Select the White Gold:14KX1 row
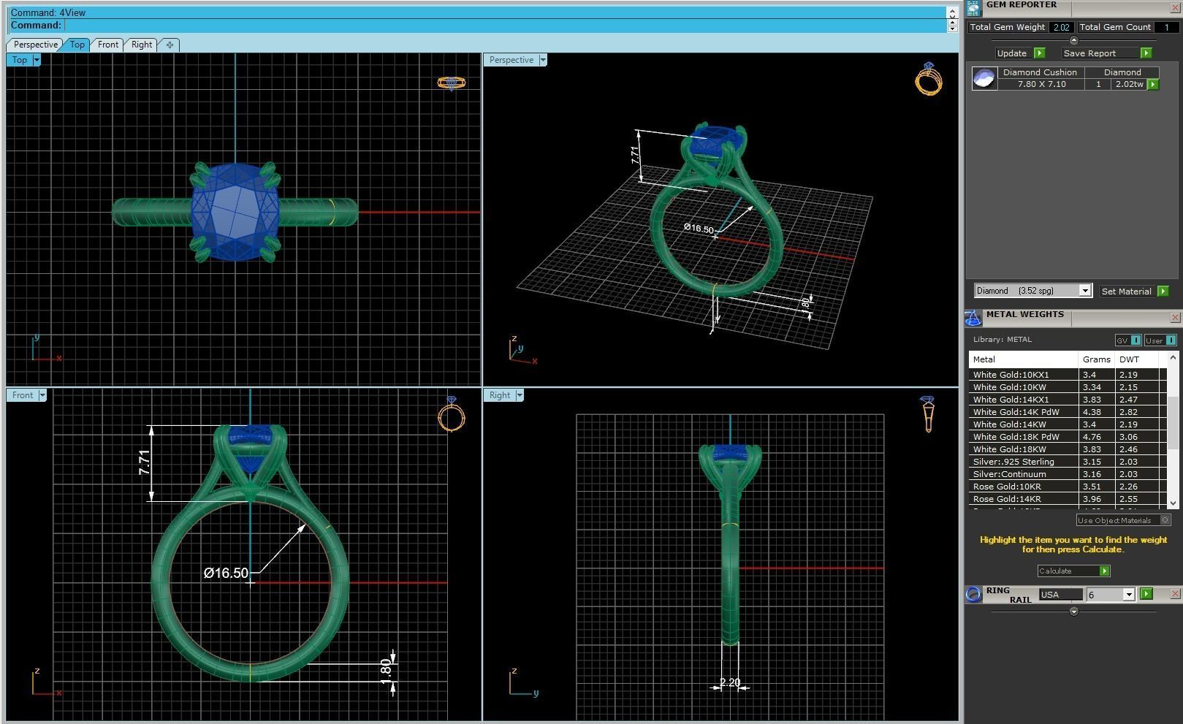Viewport: 1183px width, 724px height. [1068, 400]
